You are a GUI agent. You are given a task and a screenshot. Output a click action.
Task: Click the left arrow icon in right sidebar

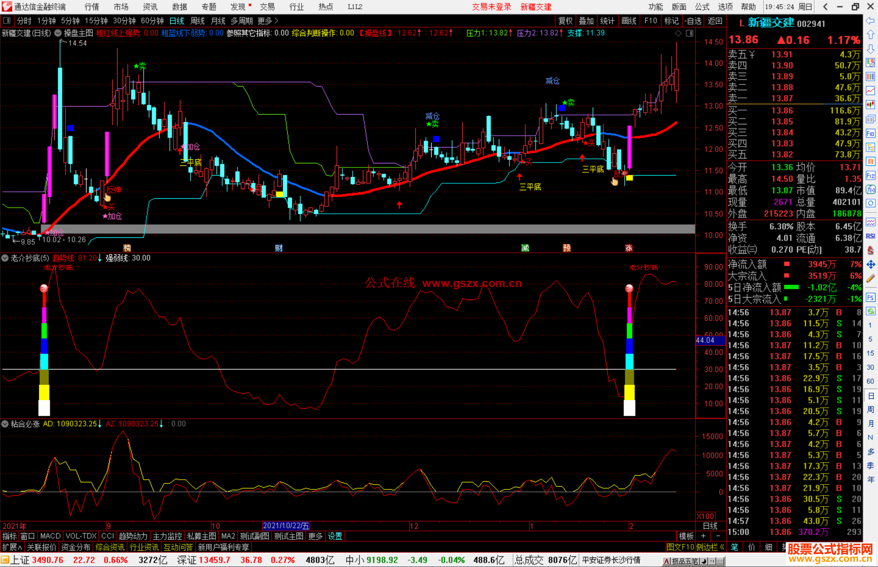coord(870,21)
